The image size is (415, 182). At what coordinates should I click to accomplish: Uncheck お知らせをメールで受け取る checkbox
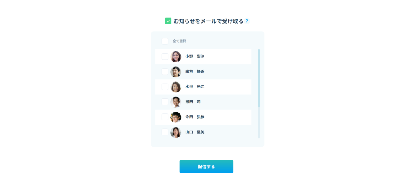coord(168,21)
